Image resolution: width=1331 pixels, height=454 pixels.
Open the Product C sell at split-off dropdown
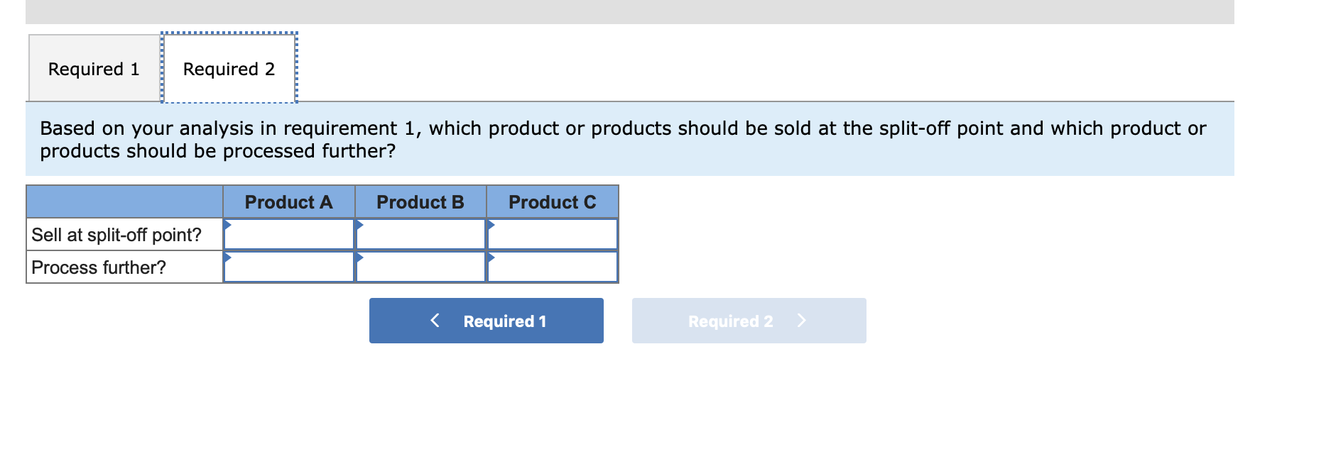553,234
